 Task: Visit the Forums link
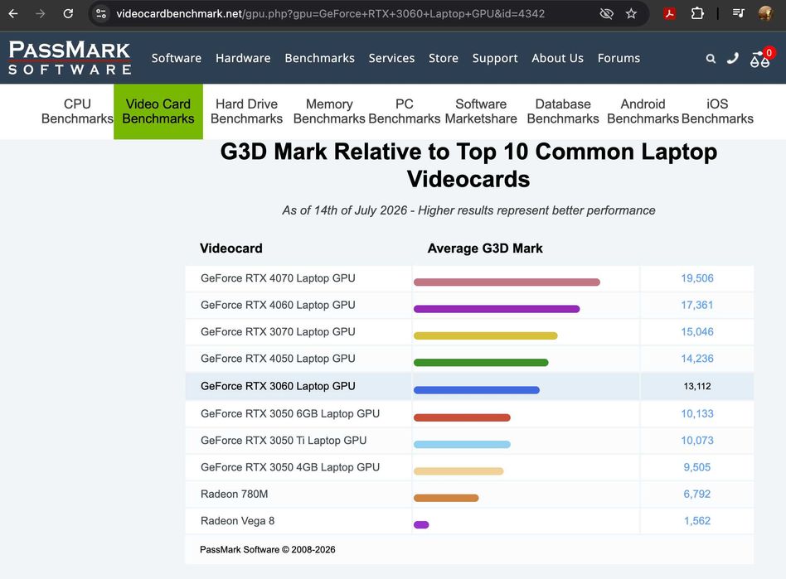619,58
